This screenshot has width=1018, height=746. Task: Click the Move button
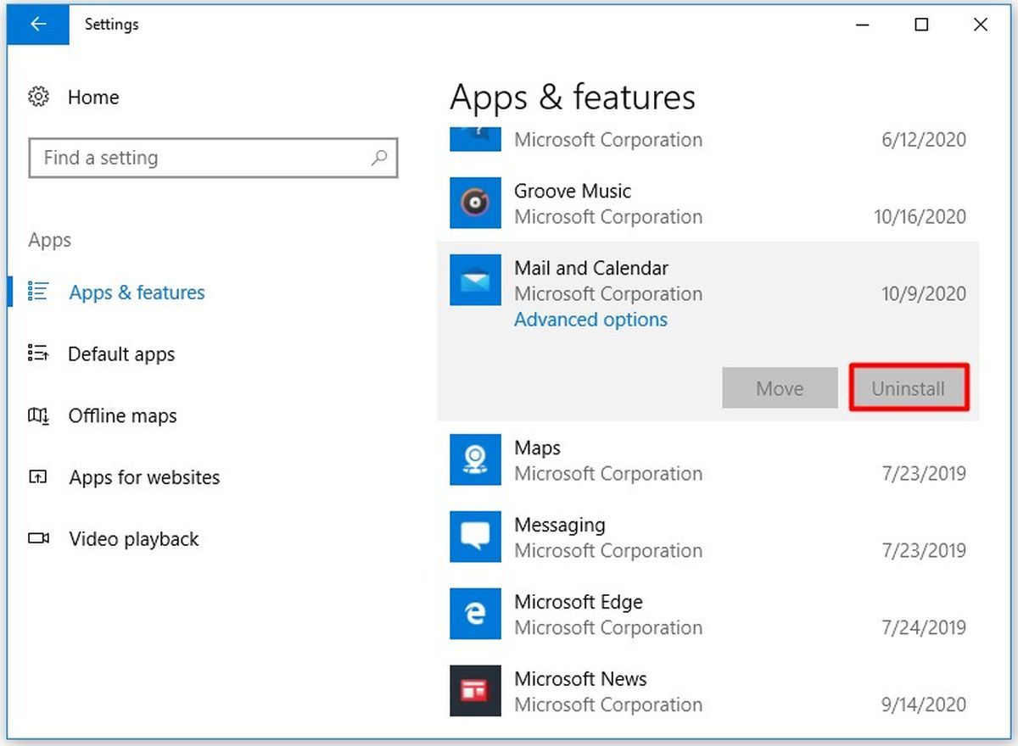point(780,389)
